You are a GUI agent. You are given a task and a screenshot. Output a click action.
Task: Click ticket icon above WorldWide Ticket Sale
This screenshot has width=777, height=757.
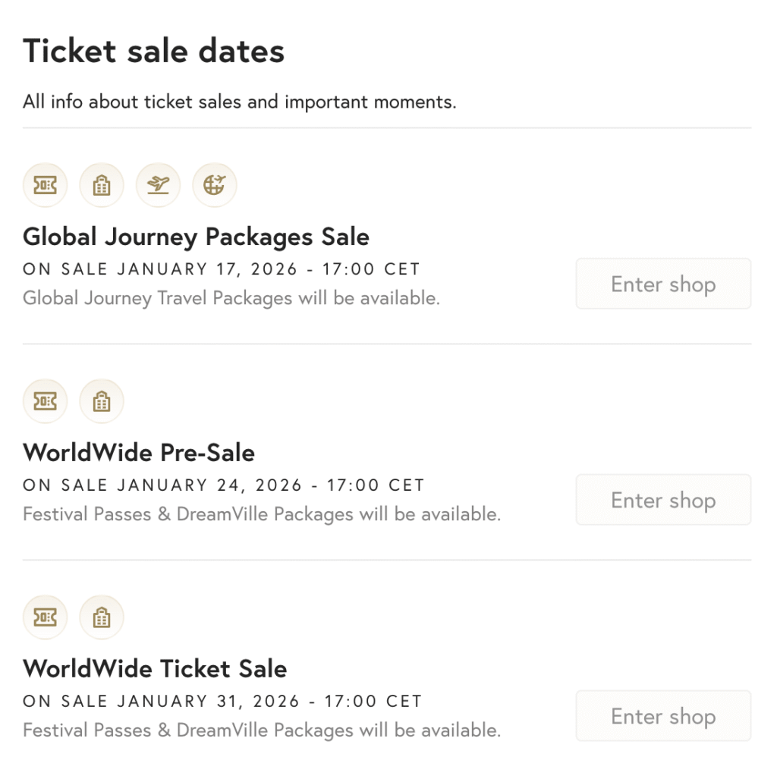pyautogui.click(x=46, y=617)
